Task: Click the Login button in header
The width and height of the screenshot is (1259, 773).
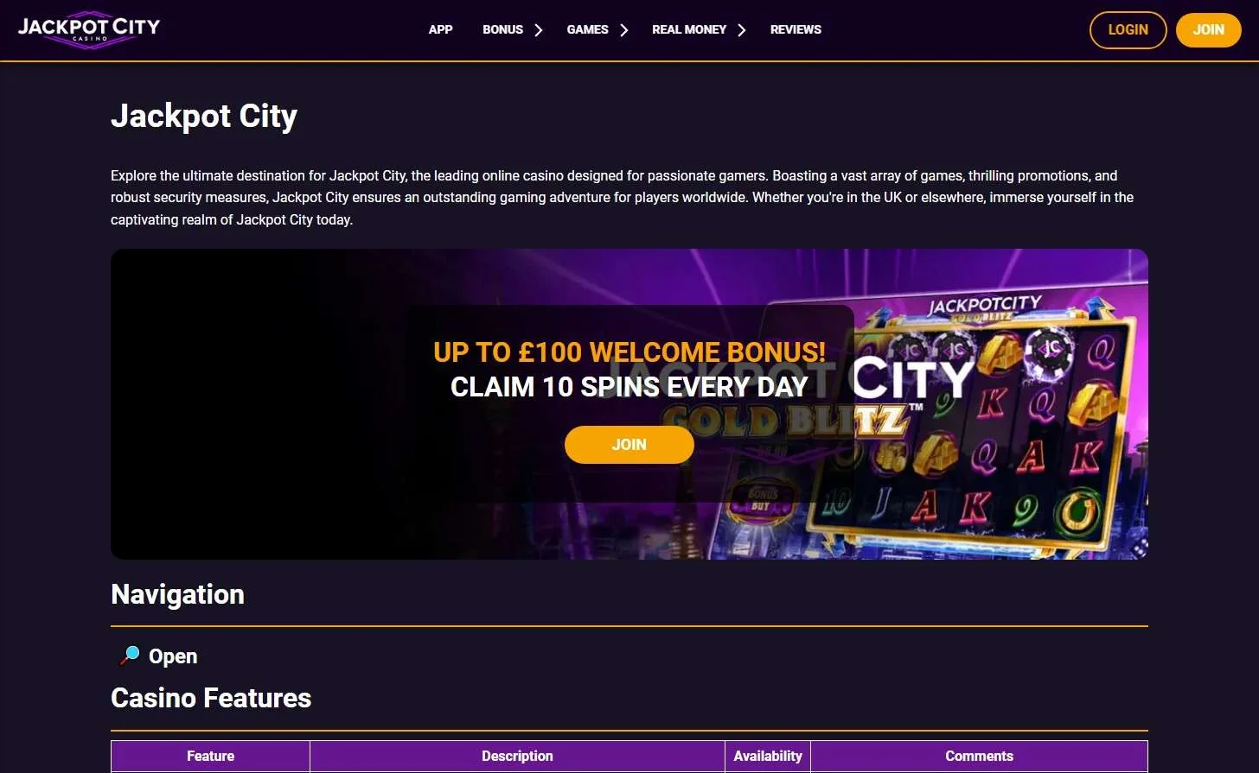Action: [1128, 30]
